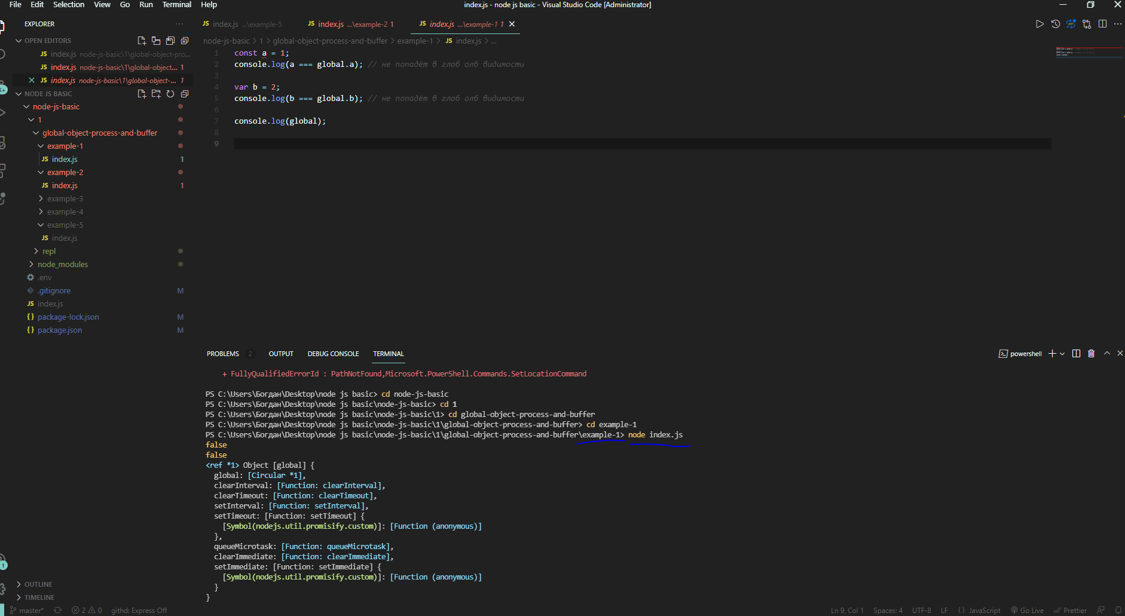The width and height of the screenshot is (1125, 616).
Task: Close all editors in Open Editors header
Action: point(185,41)
